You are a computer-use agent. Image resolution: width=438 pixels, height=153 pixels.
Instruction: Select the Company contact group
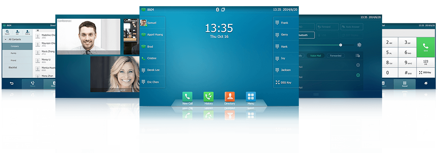click(x=15, y=46)
